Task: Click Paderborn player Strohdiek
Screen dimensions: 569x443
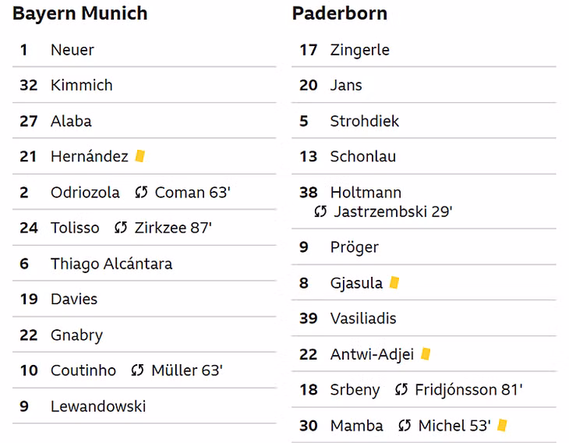Action: point(364,122)
